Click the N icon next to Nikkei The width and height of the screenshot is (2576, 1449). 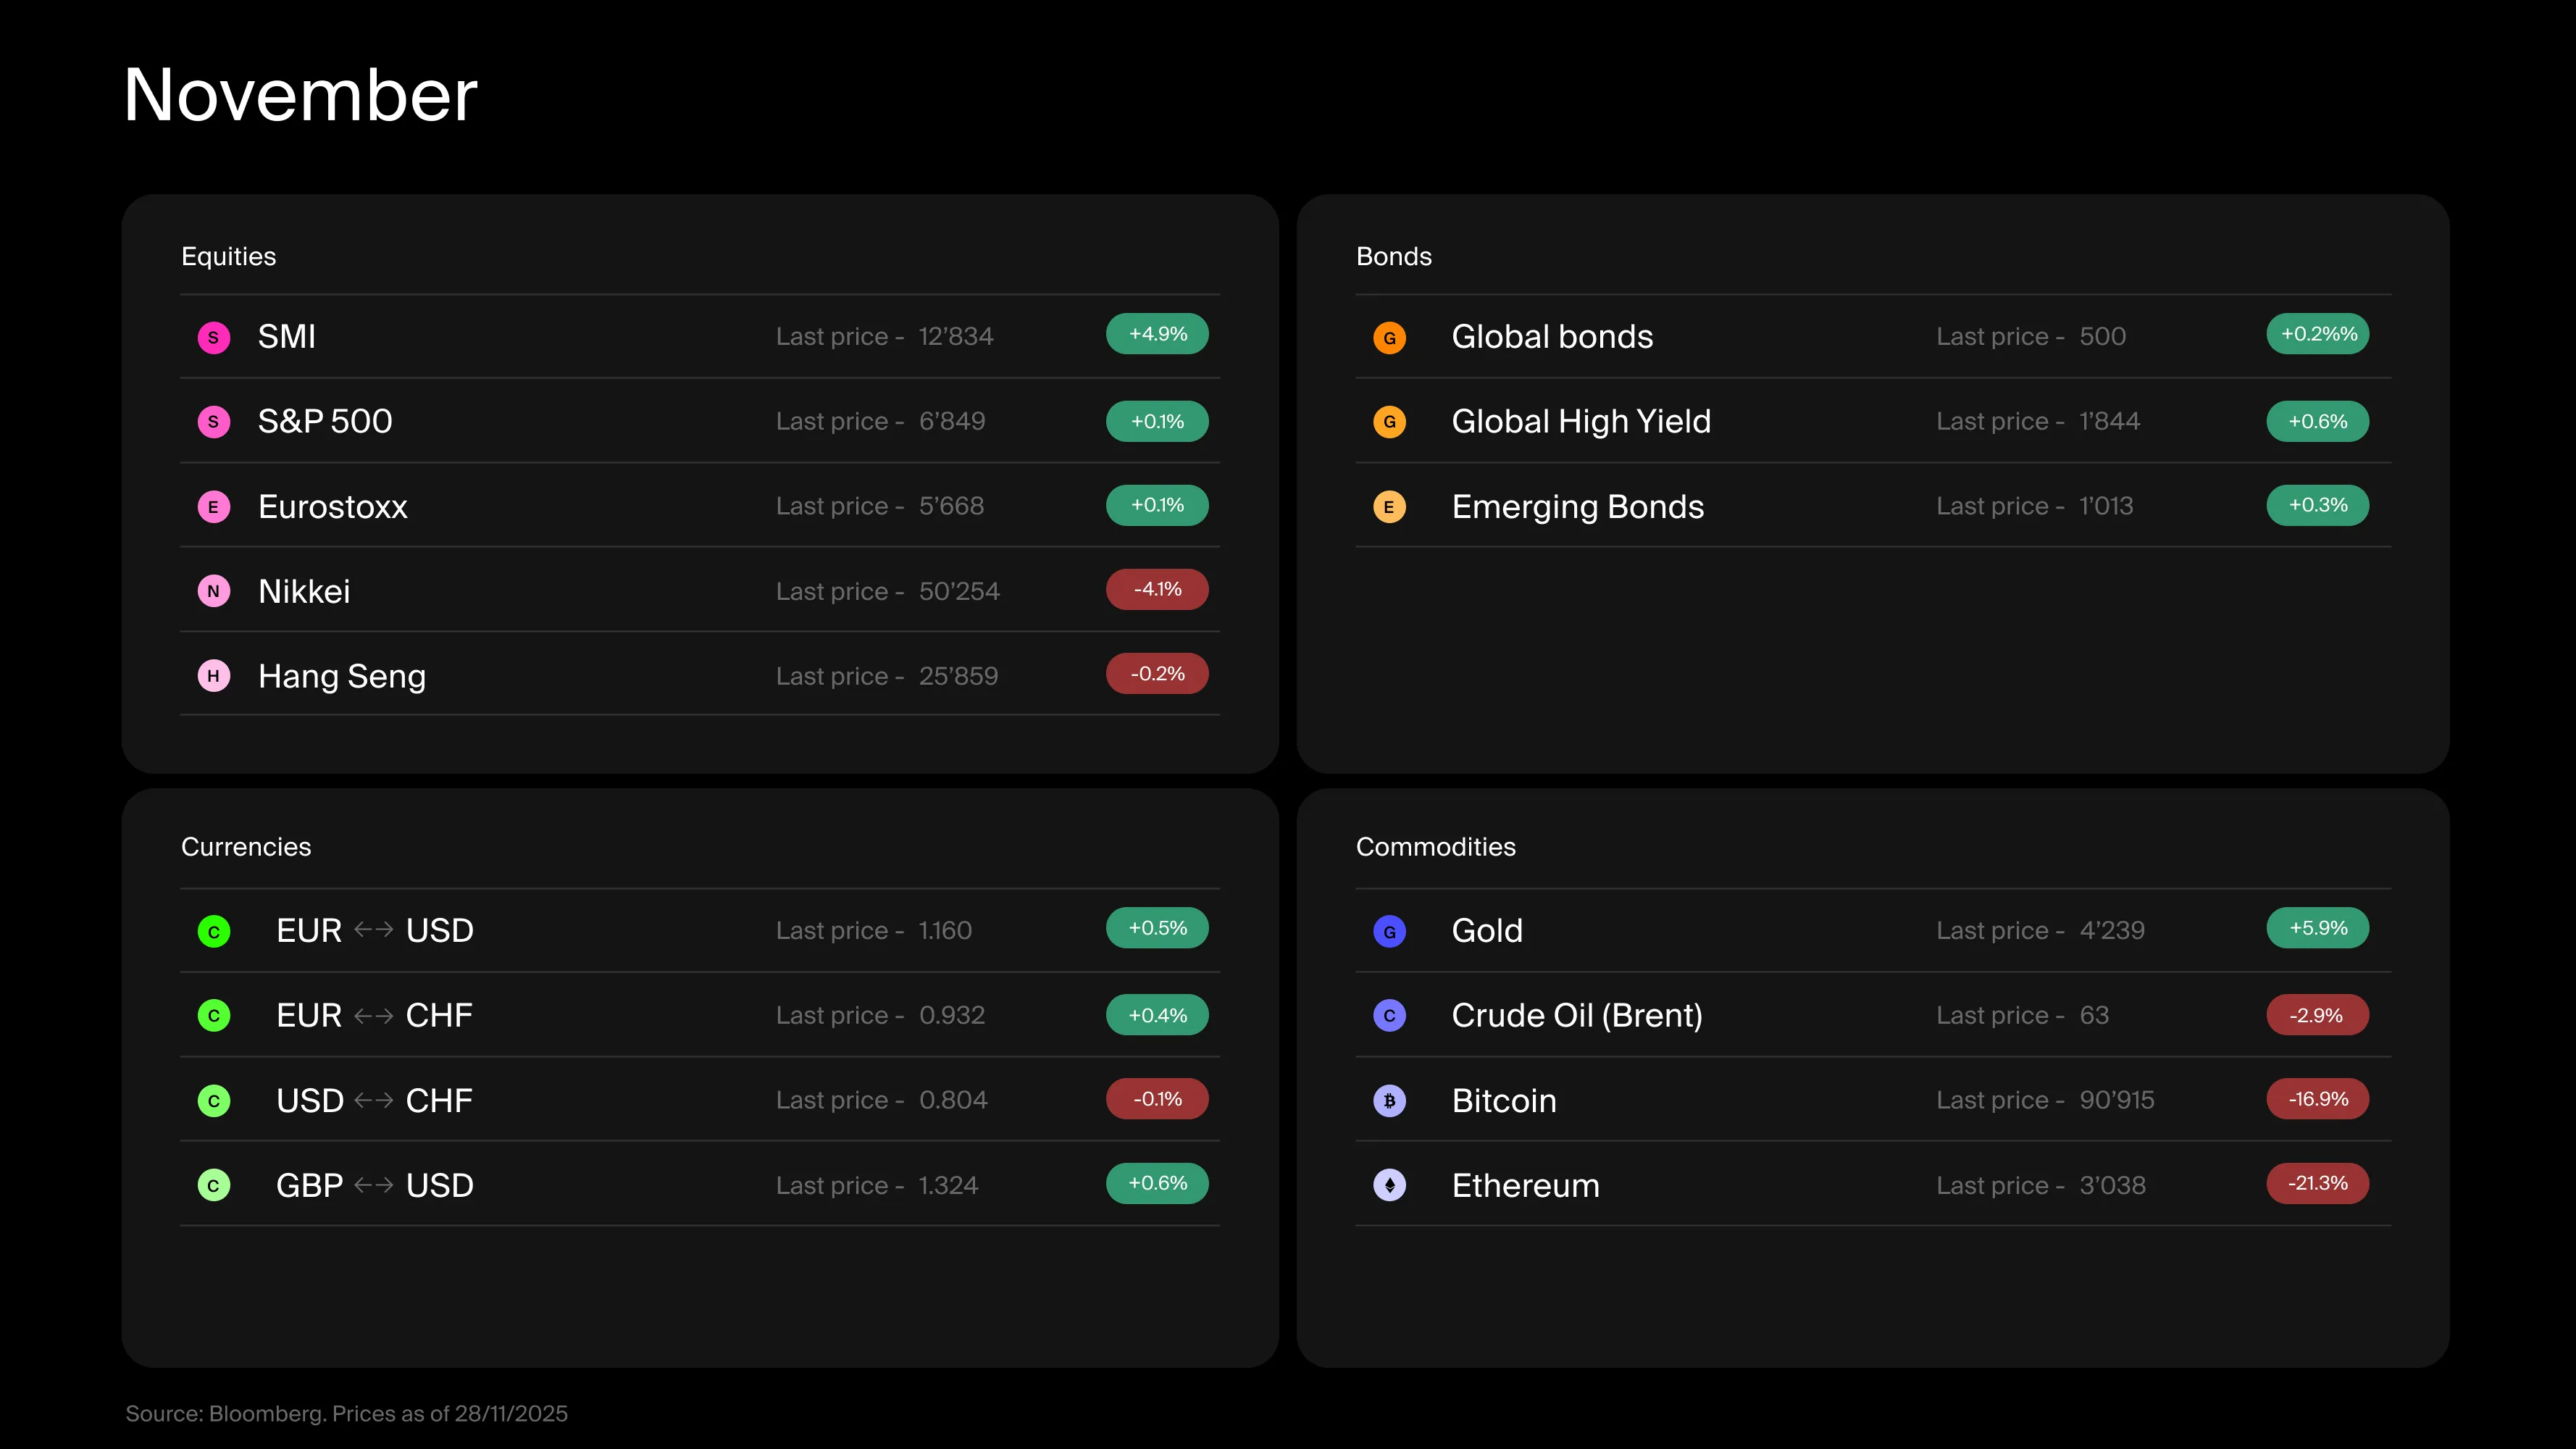coord(213,591)
